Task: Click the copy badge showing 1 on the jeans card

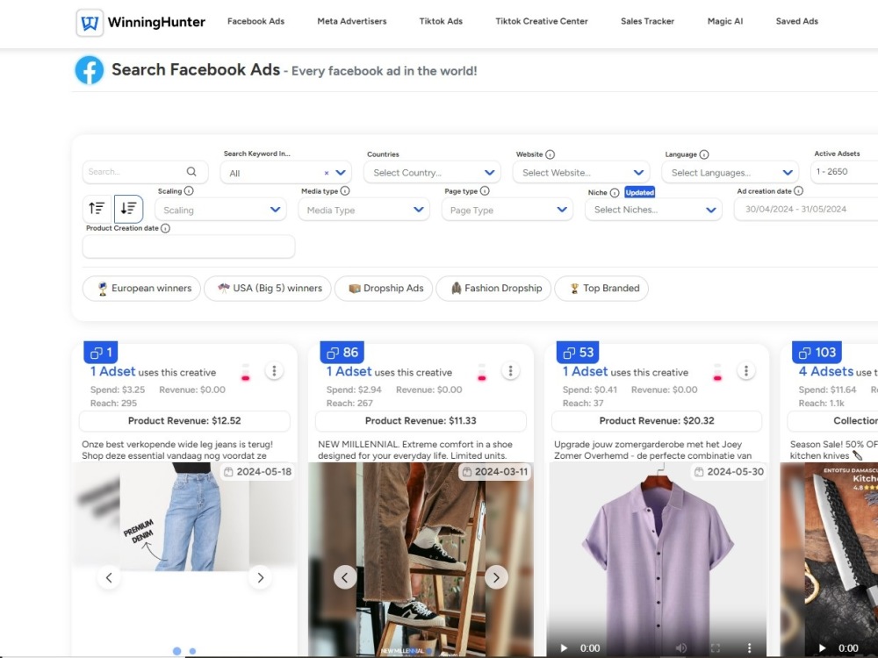Action: point(101,353)
